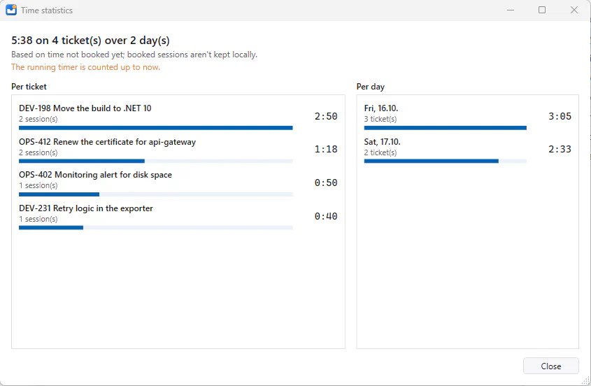Click the OPS-412 progress bar
Image resolution: width=591 pixels, height=386 pixels.
(156, 161)
